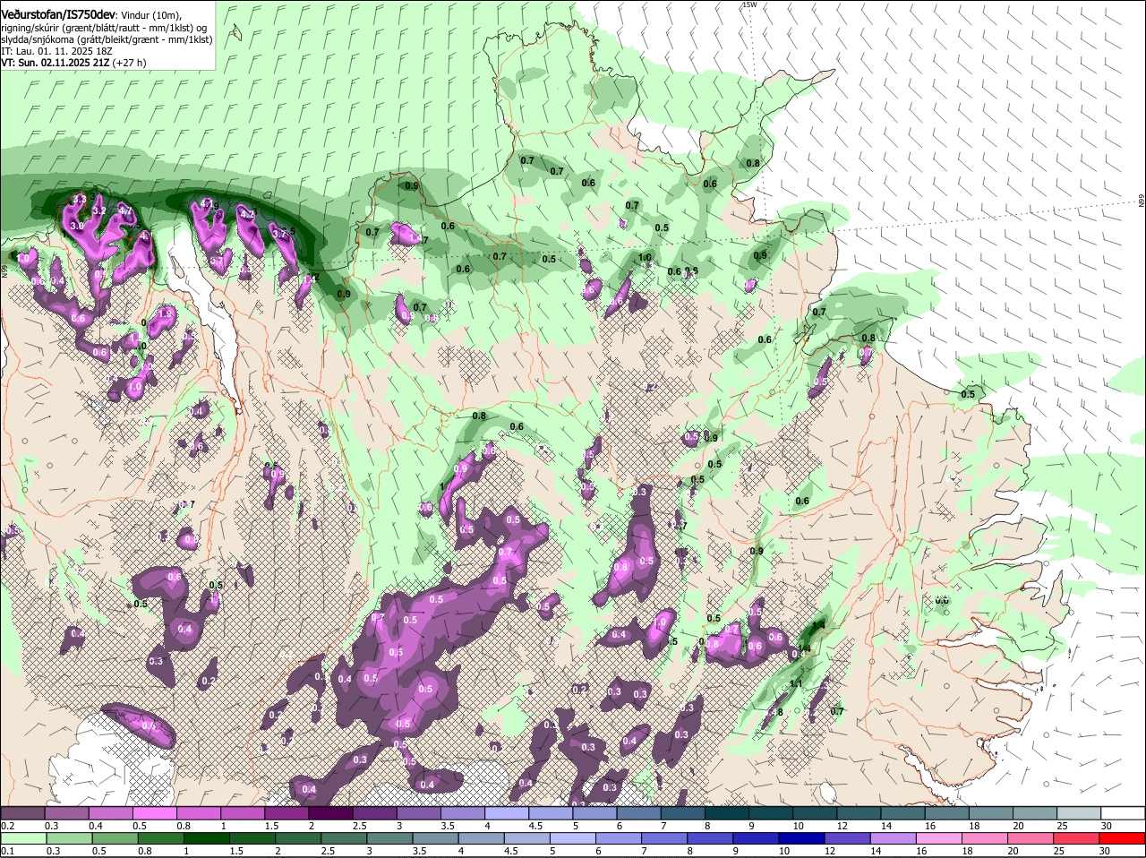Viewport: 1146px width, 858px height.
Task: Pick the 14 purple swatch in the rain scale
Action: [x=894, y=839]
